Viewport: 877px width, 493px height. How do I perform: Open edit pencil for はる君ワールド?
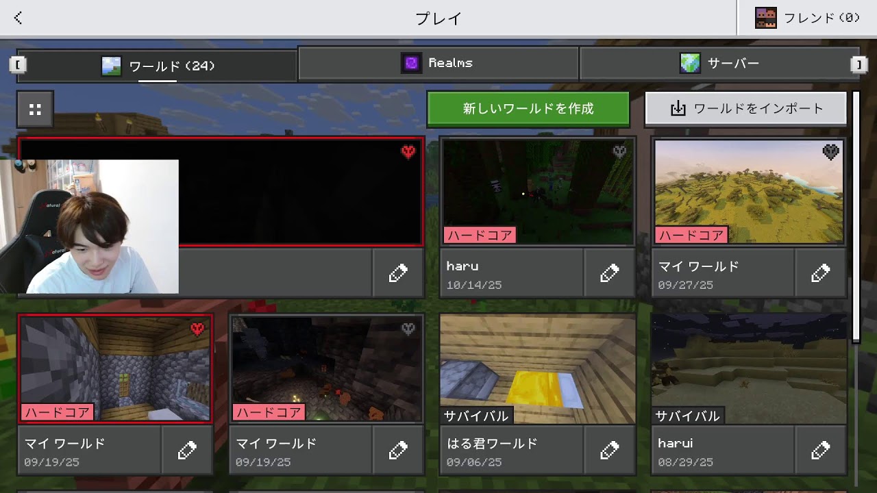(x=609, y=450)
